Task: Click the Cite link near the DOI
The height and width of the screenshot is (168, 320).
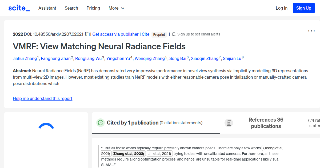Action: click(146, 34)
